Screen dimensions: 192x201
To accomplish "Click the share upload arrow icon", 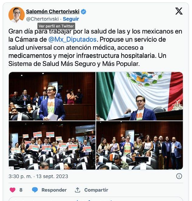I will click(x=77, y=190).
